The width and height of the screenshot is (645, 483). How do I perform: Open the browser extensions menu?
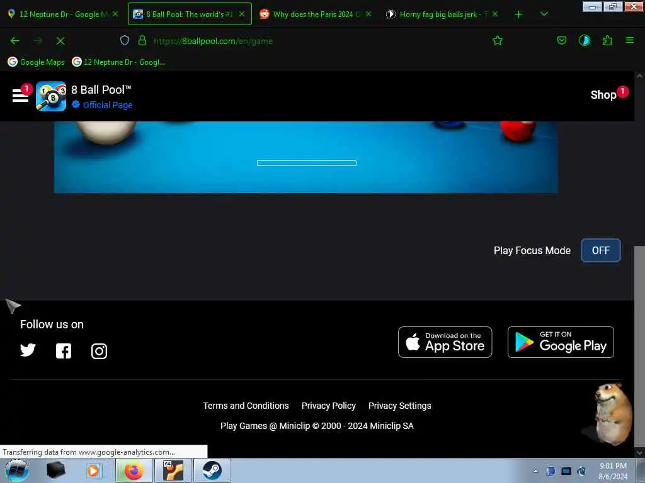[607, 40]
